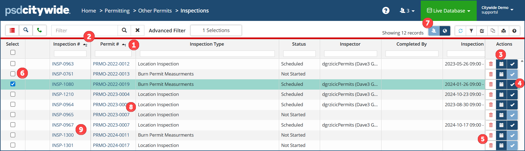The width and height of the screenshot is (525, 151).
Task: Click the print icon in toolbar
Action: point(503,31)
